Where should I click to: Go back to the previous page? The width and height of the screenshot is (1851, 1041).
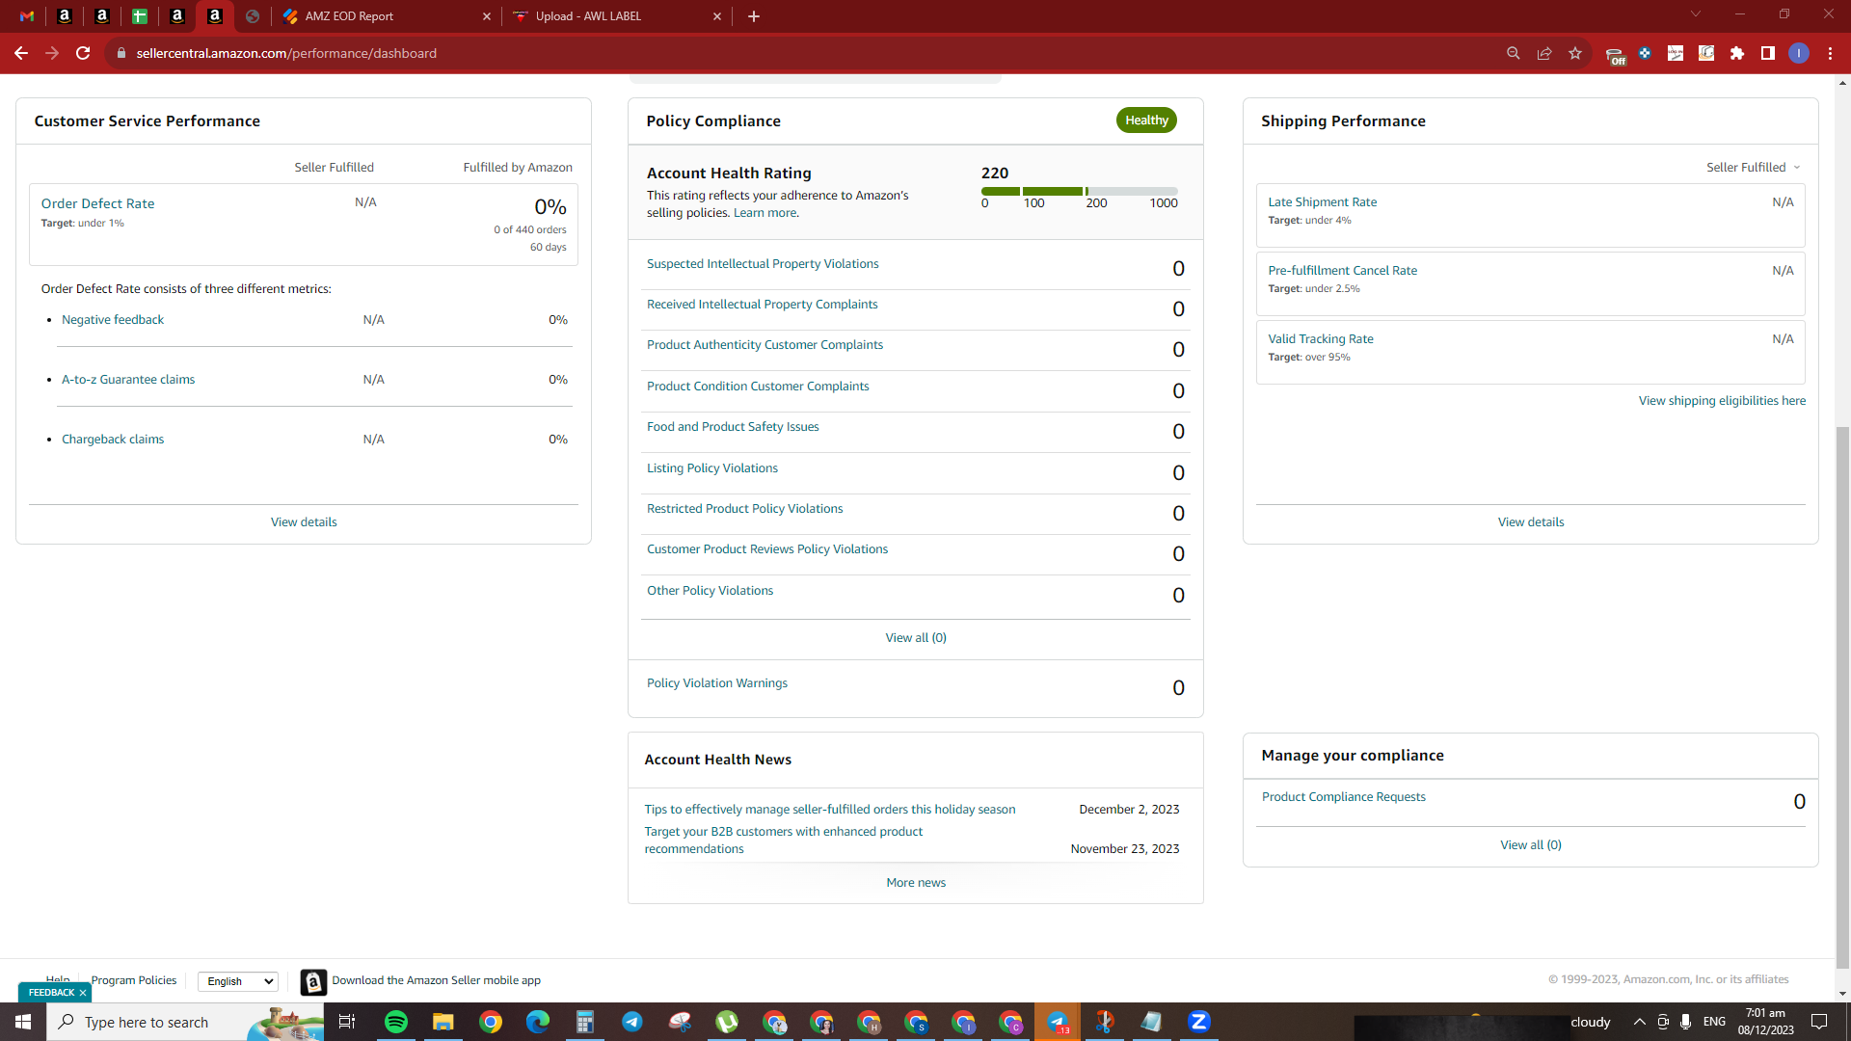tap(21, 54)
